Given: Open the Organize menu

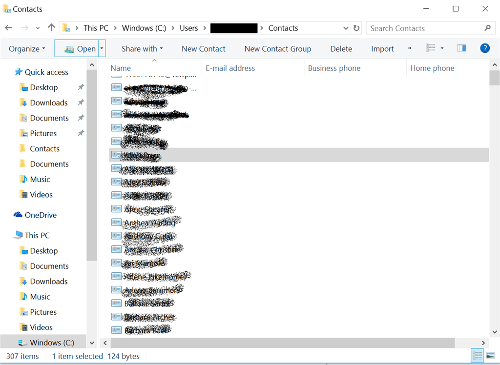Looking at the screenshot, I should (27, 49).
